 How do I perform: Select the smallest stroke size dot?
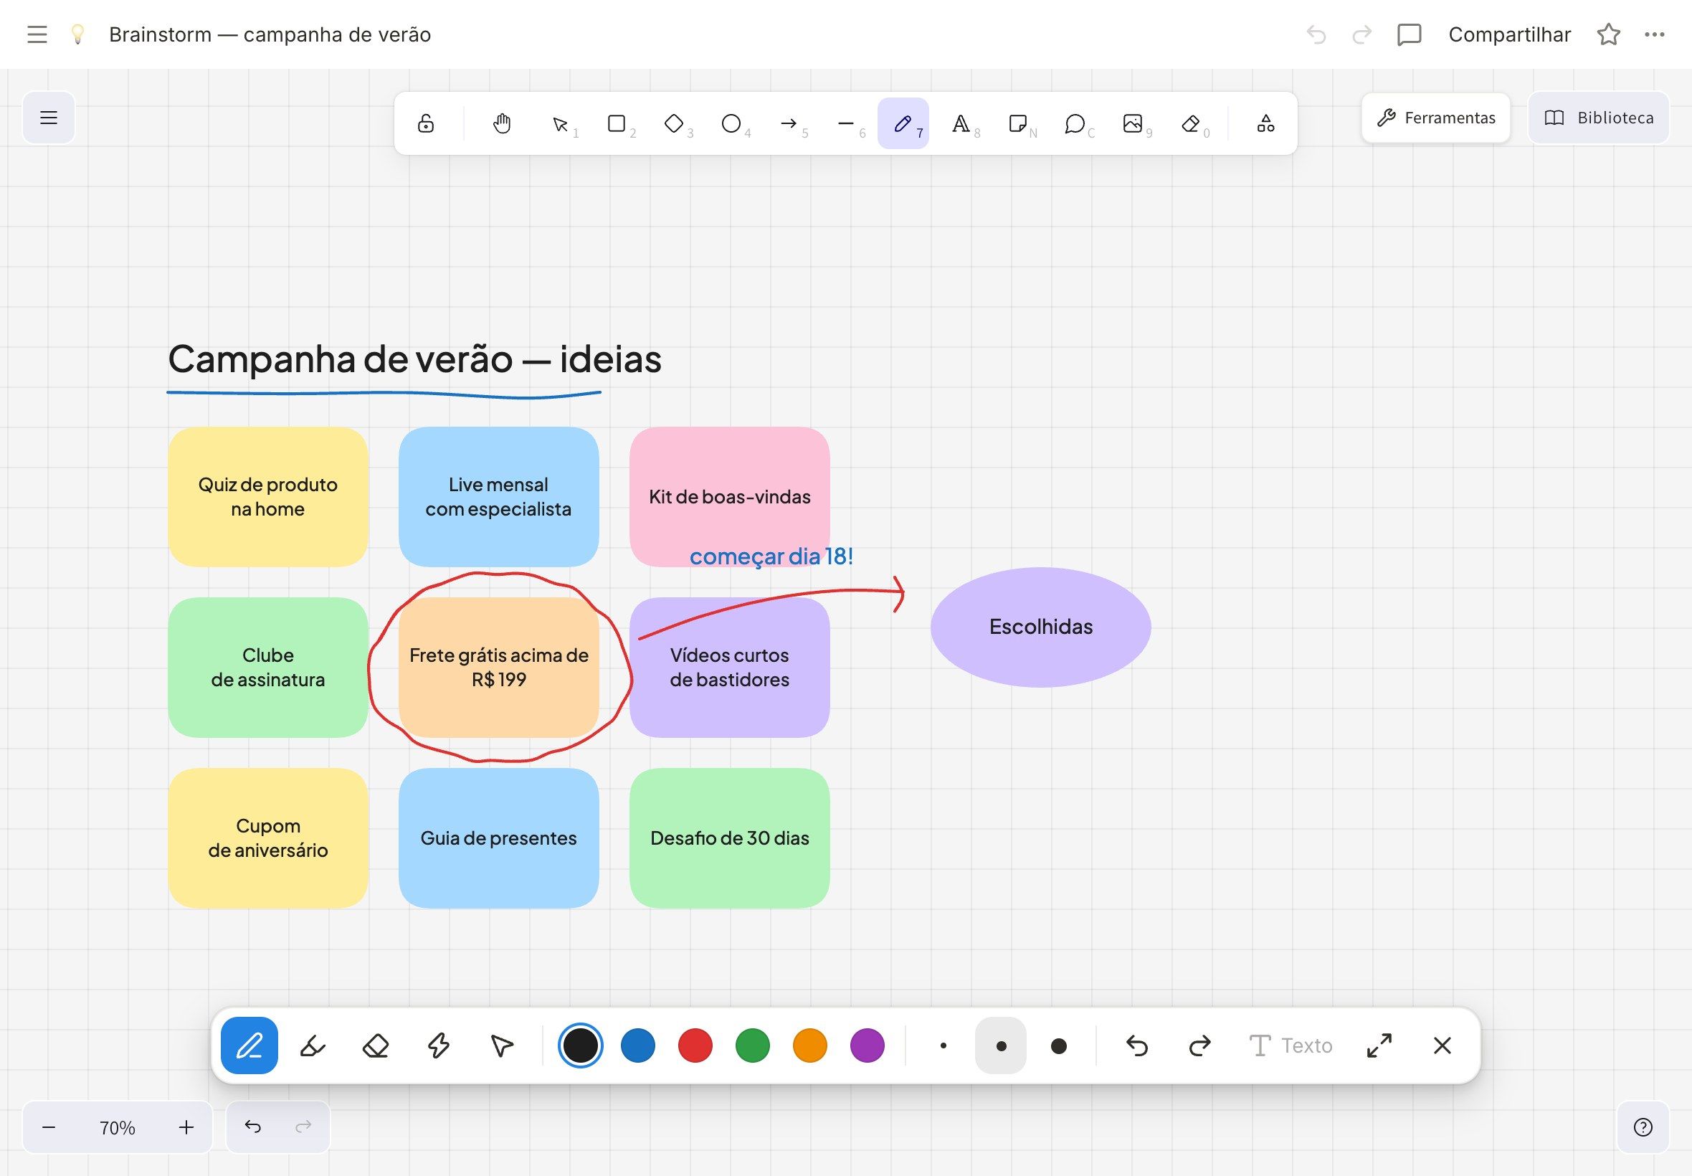(x=944, y=1045)
